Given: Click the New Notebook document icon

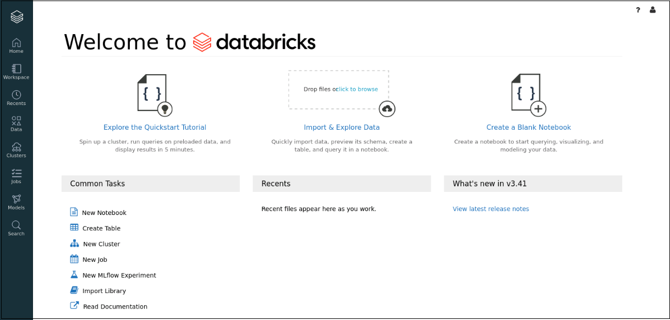Looking at the screenshot, I should (74, 212).
